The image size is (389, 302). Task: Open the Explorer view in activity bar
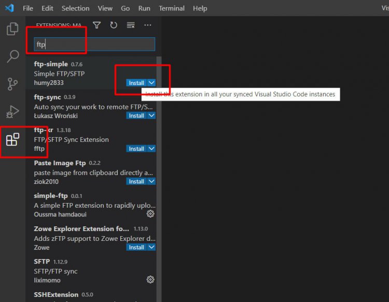pyautogui.click(x=12, y=30)
